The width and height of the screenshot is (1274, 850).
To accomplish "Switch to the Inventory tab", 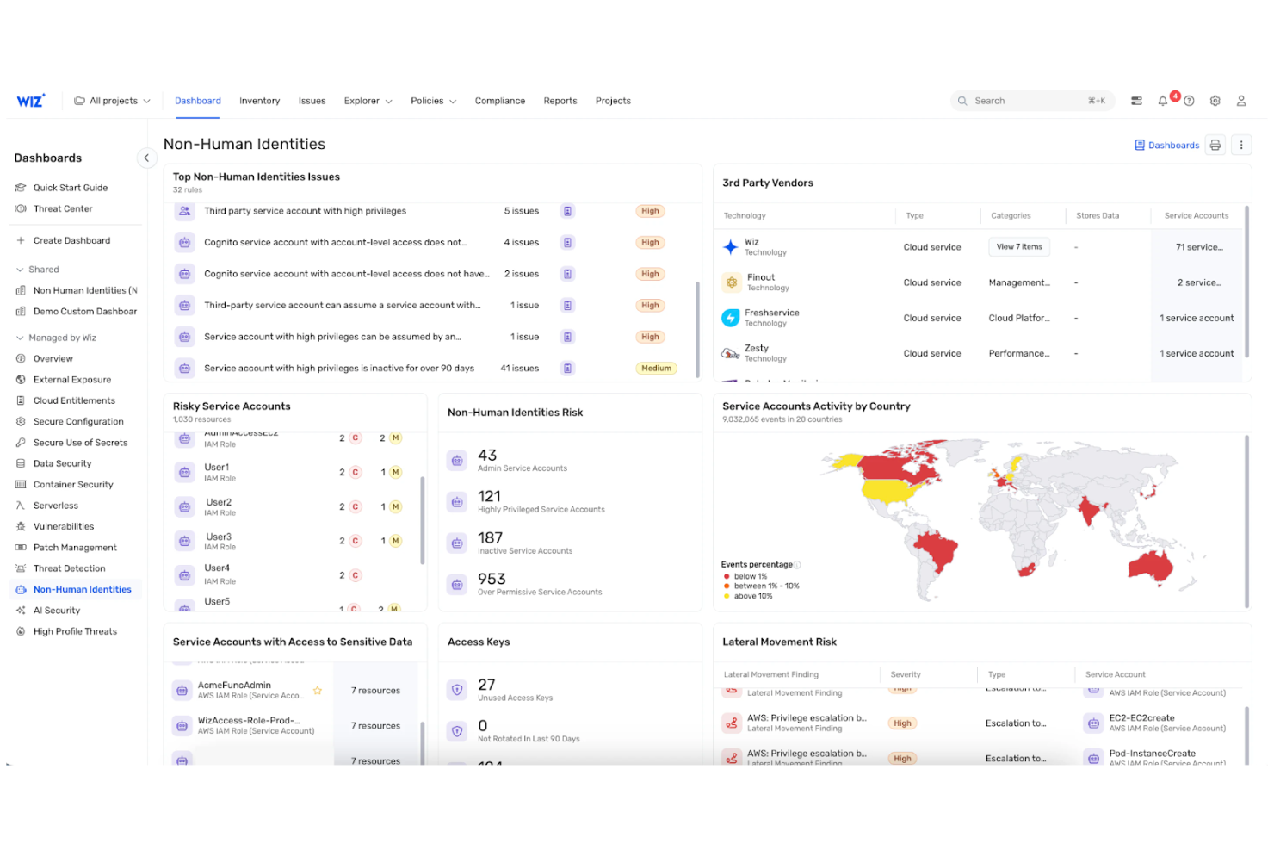I will click(259, 101).
